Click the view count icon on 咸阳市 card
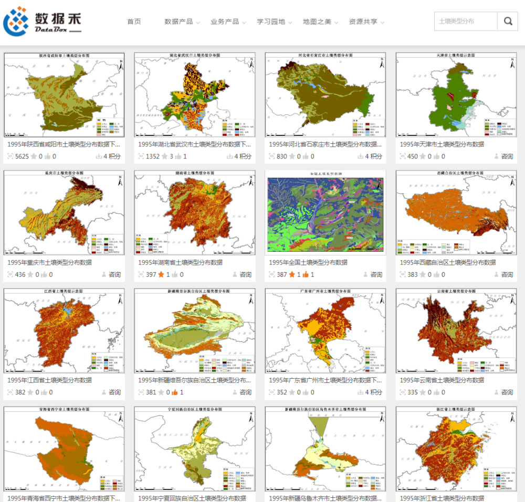Image resolution: width=525 pixels, height=502 pixels. pyautogui.click(x=10, y=156)
